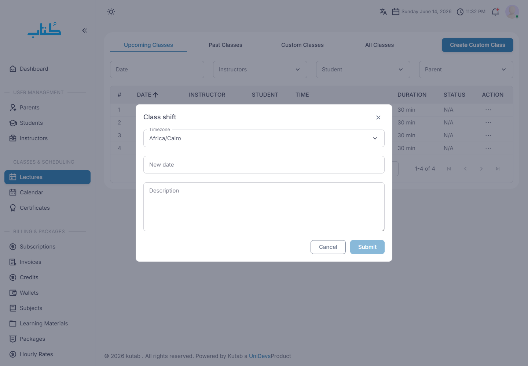Image resolution: width=528 pixels, height=366 pixels.
Task: Click the Submit button
Action: click(367, 247)
